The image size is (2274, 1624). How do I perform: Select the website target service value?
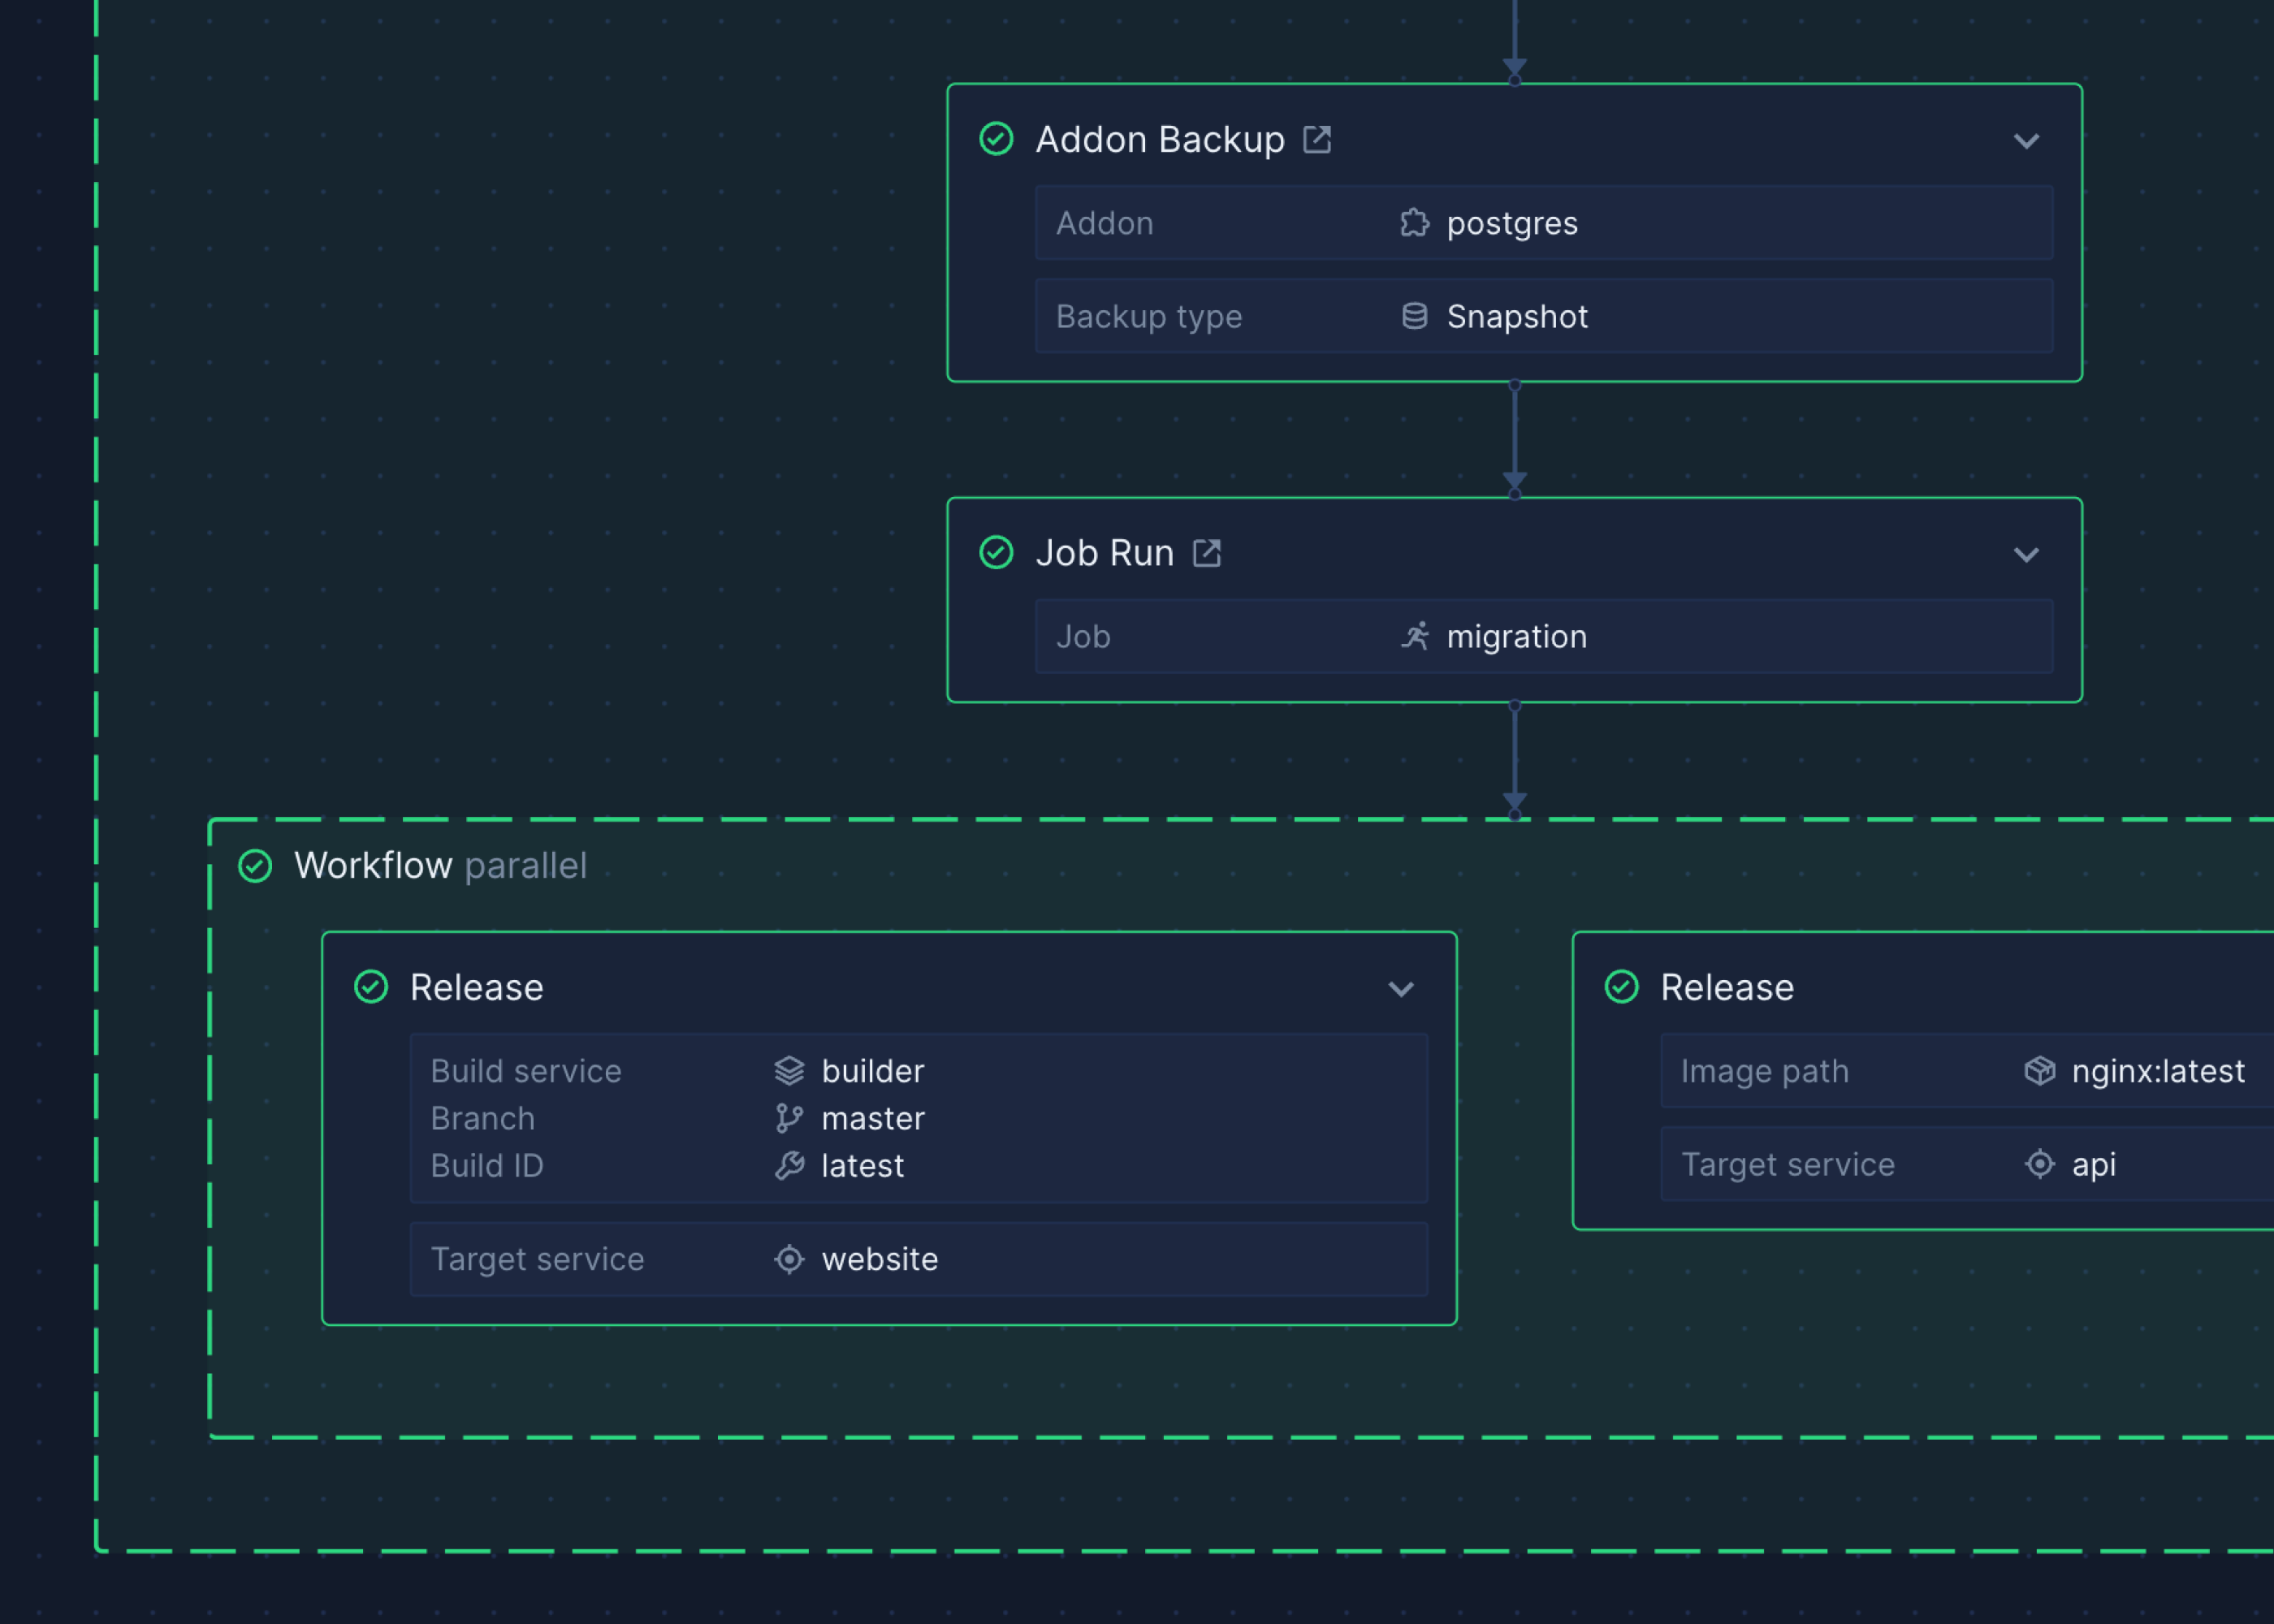880,1259
